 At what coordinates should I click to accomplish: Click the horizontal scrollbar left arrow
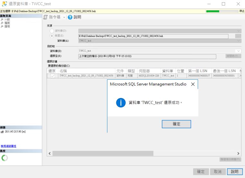tap(50, 154)
